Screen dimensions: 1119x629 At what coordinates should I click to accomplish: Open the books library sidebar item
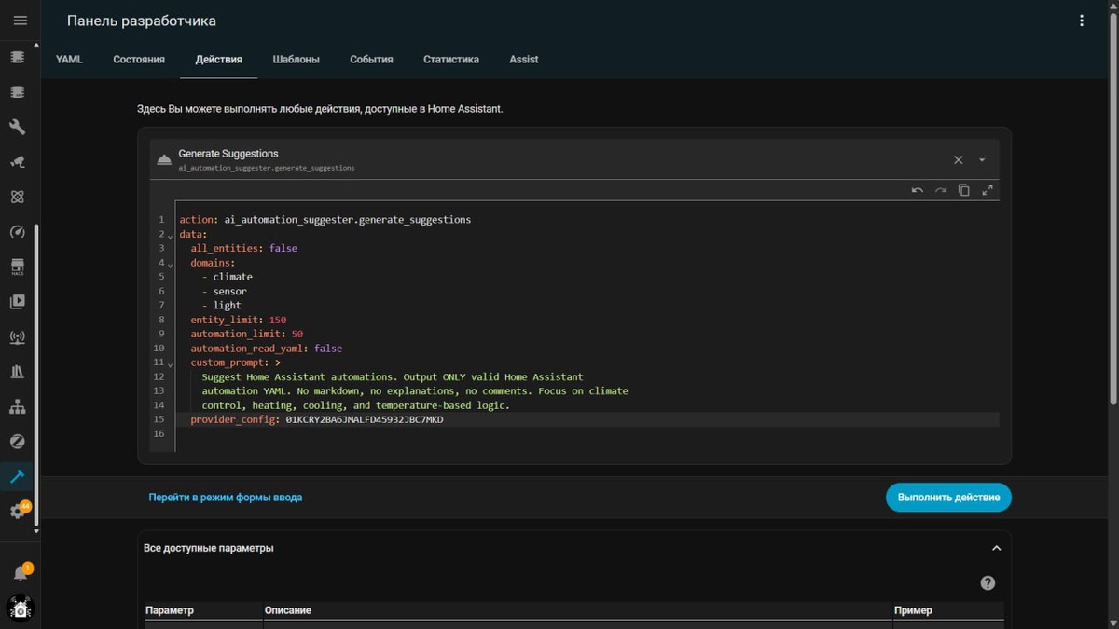pyautogui.click(x=17, y=372)
